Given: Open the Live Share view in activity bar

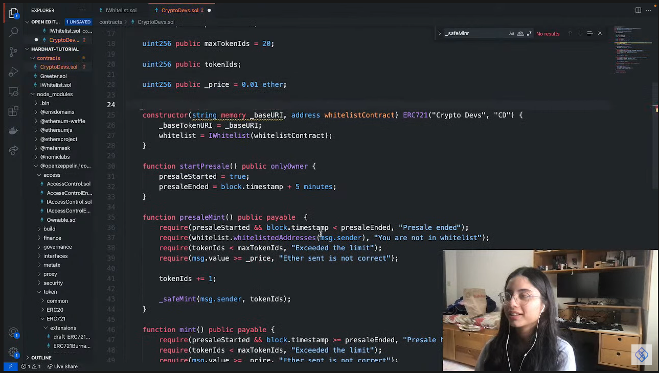Looking at the screenshot, I should (14, 150).
